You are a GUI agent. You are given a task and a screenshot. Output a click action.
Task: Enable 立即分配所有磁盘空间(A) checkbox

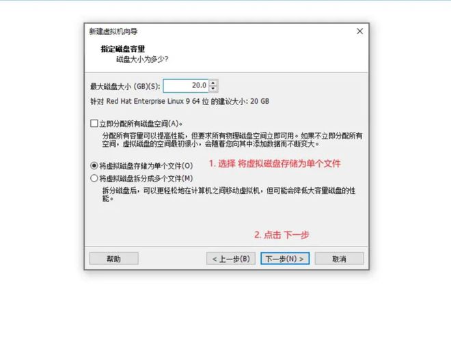(x=94, y=124)
